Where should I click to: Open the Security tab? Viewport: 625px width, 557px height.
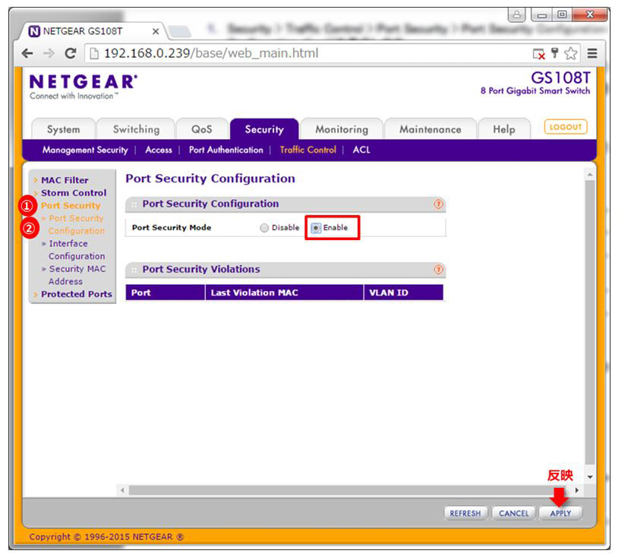[264, 129]
